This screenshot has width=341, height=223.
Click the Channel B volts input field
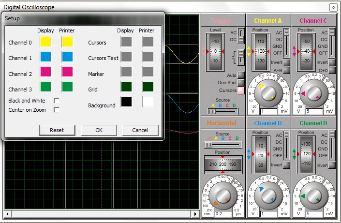(267, 214)
